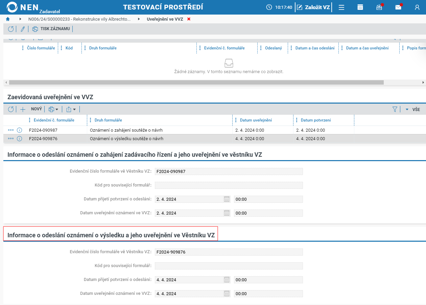Open the calculator icon in header
The image size is (426, 305).
pyautogui.click(x=360, y=7)
